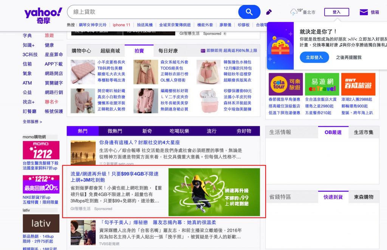The width and height of the screenshot is (387, 250).
Task: Click 之後再提醒我 link
Action: tap(348, 57)
